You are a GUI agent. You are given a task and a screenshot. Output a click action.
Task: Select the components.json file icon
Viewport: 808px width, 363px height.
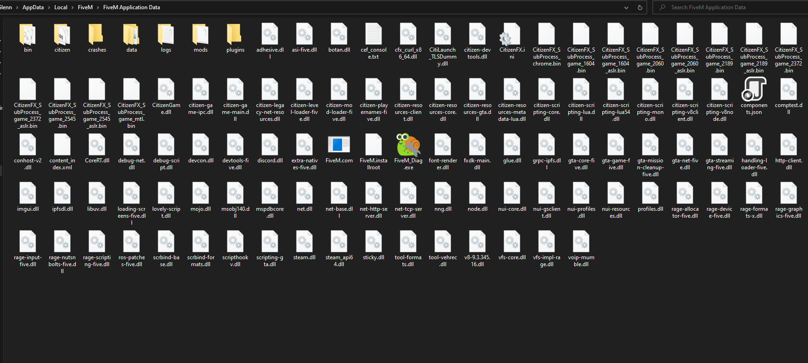click(x=754, y=89)
